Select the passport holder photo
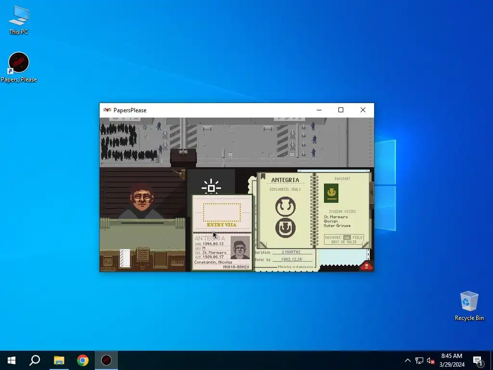Image resolution: width=493 pixels, height=370 pixels. point(240,248)
